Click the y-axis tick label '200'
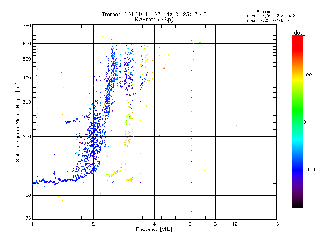Image resolution: width=325 pixels, height=244 pixels. pos(27,137)
